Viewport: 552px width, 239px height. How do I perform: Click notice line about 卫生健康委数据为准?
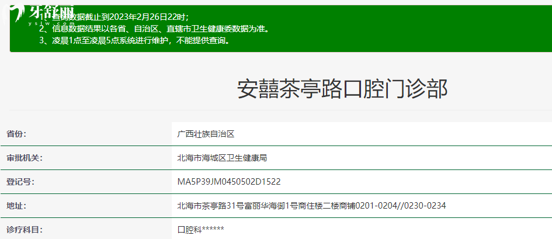point(155,29)
